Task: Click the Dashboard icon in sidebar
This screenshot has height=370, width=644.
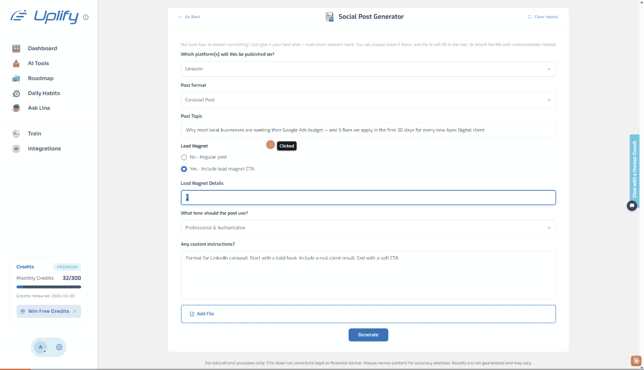Action: coord(16,49)
